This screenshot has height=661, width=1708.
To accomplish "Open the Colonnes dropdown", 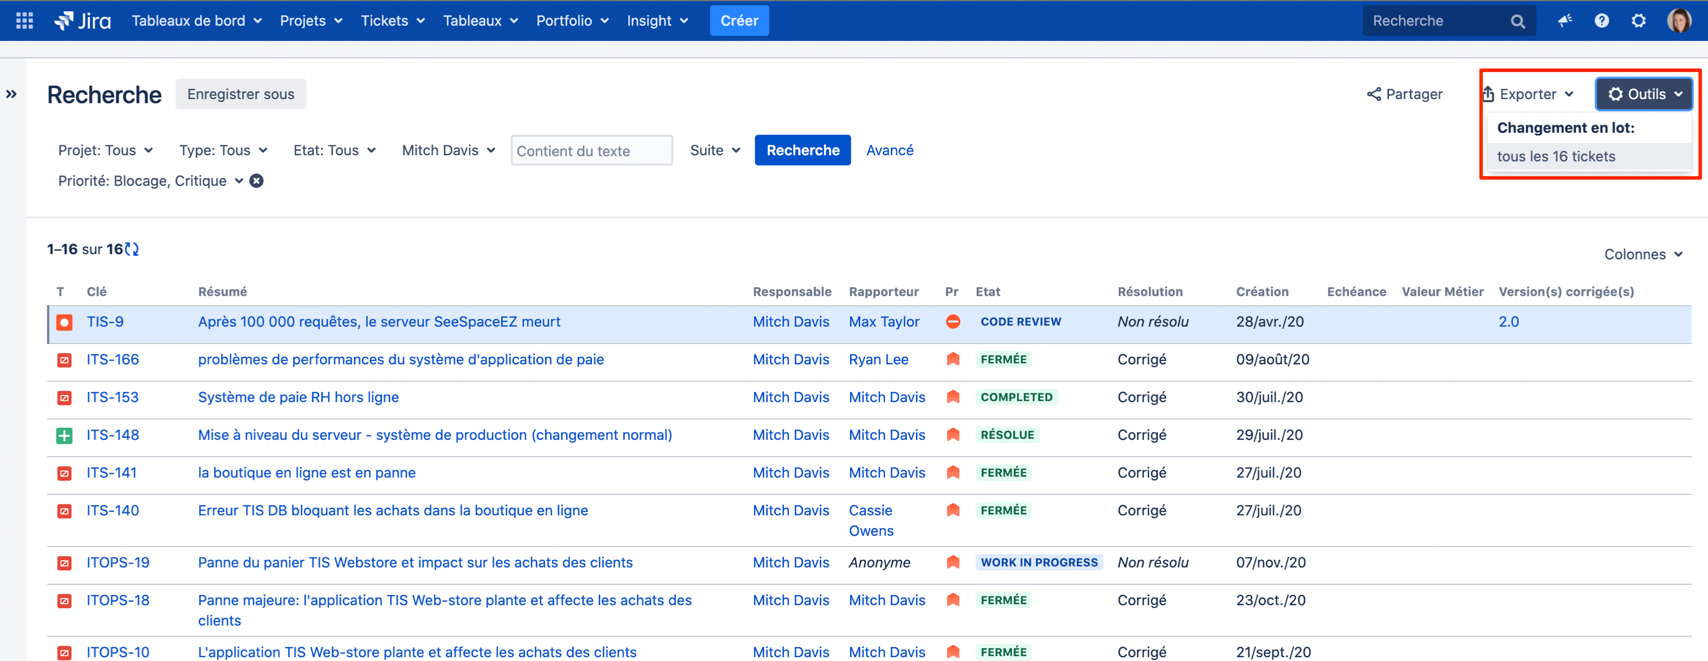I will tap(1643, 254).
